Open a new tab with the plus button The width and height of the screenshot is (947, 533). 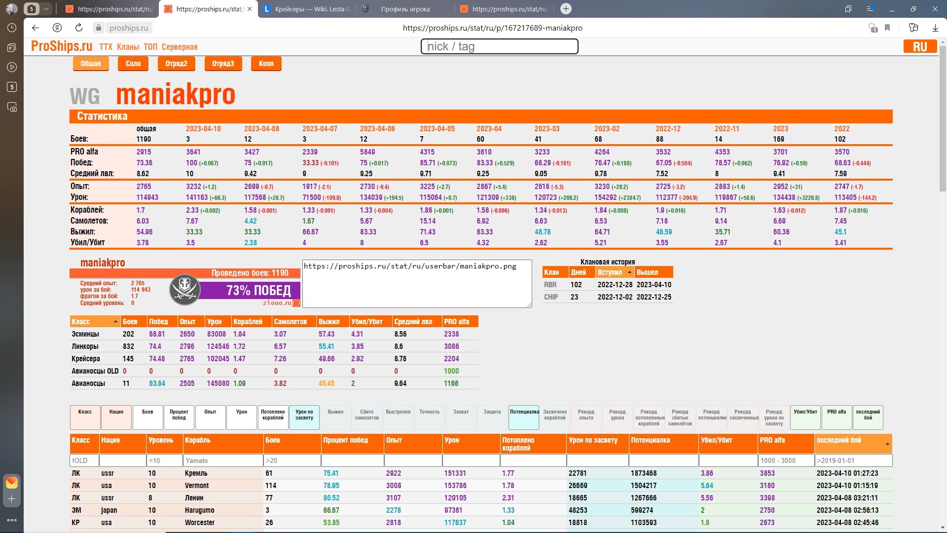point(566,9)
